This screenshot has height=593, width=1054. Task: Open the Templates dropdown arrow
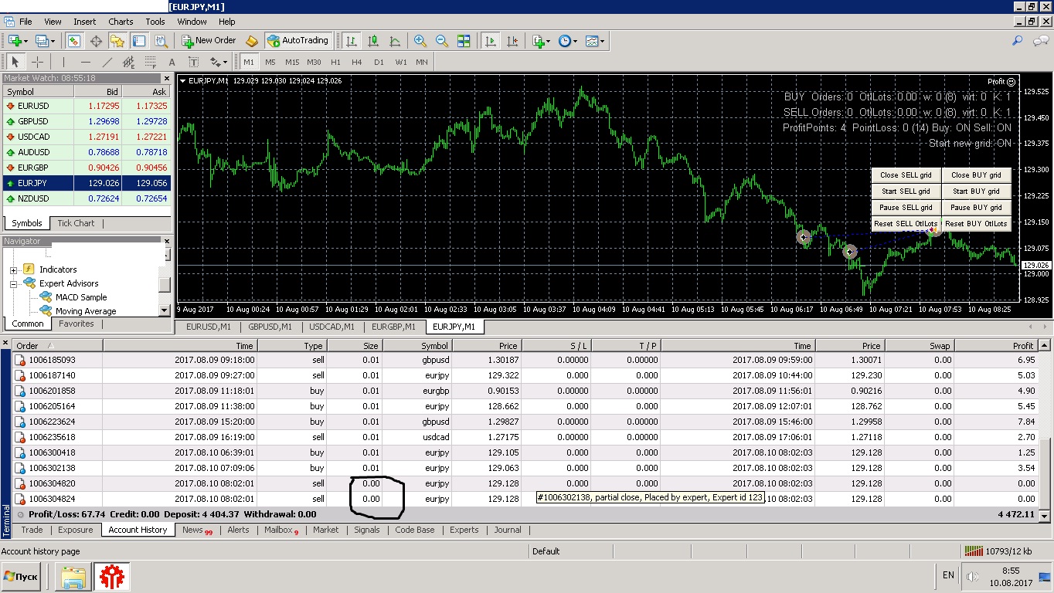pos(602,41)
